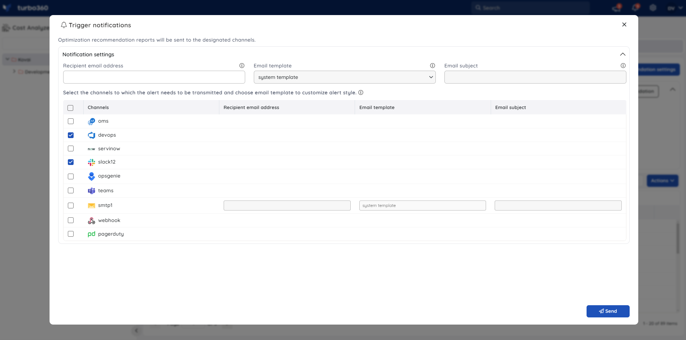Screen dimensions: 686x340
Task: Click the bell icon beside Trigger notifications
Action: coord(64,25)
